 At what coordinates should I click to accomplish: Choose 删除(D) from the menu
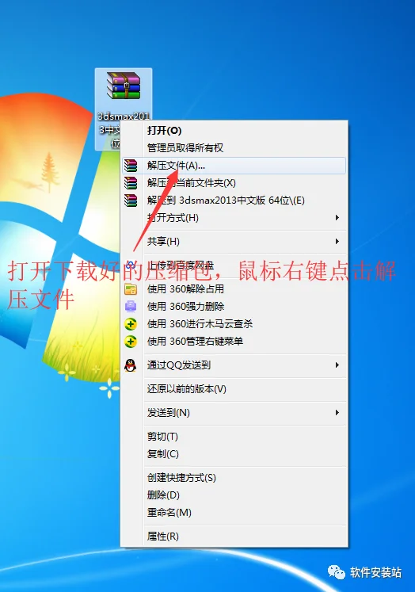[x=234, y=495]
